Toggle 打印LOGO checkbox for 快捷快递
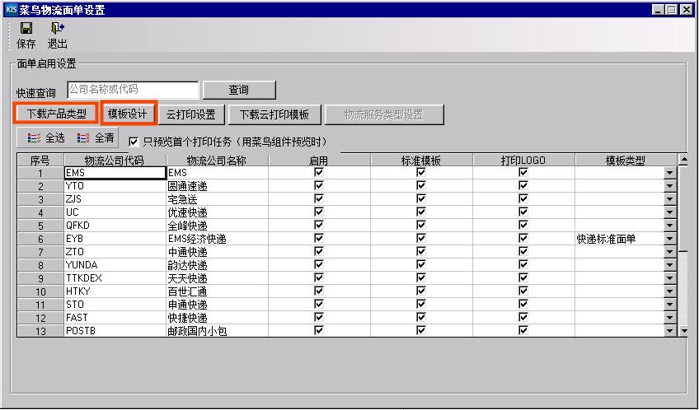The image size is (699, 410). click(523, 317)
